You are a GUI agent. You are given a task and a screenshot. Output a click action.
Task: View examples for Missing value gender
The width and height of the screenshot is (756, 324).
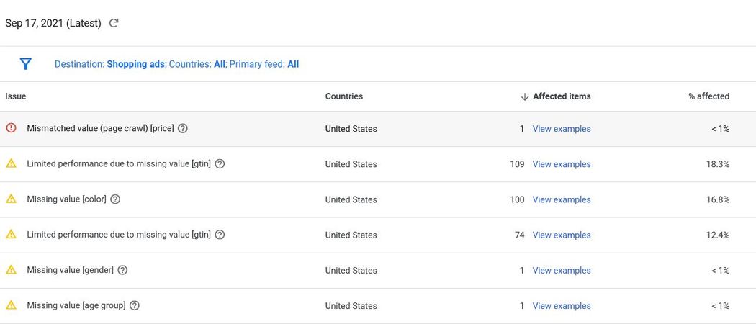[x=562, y=271]
